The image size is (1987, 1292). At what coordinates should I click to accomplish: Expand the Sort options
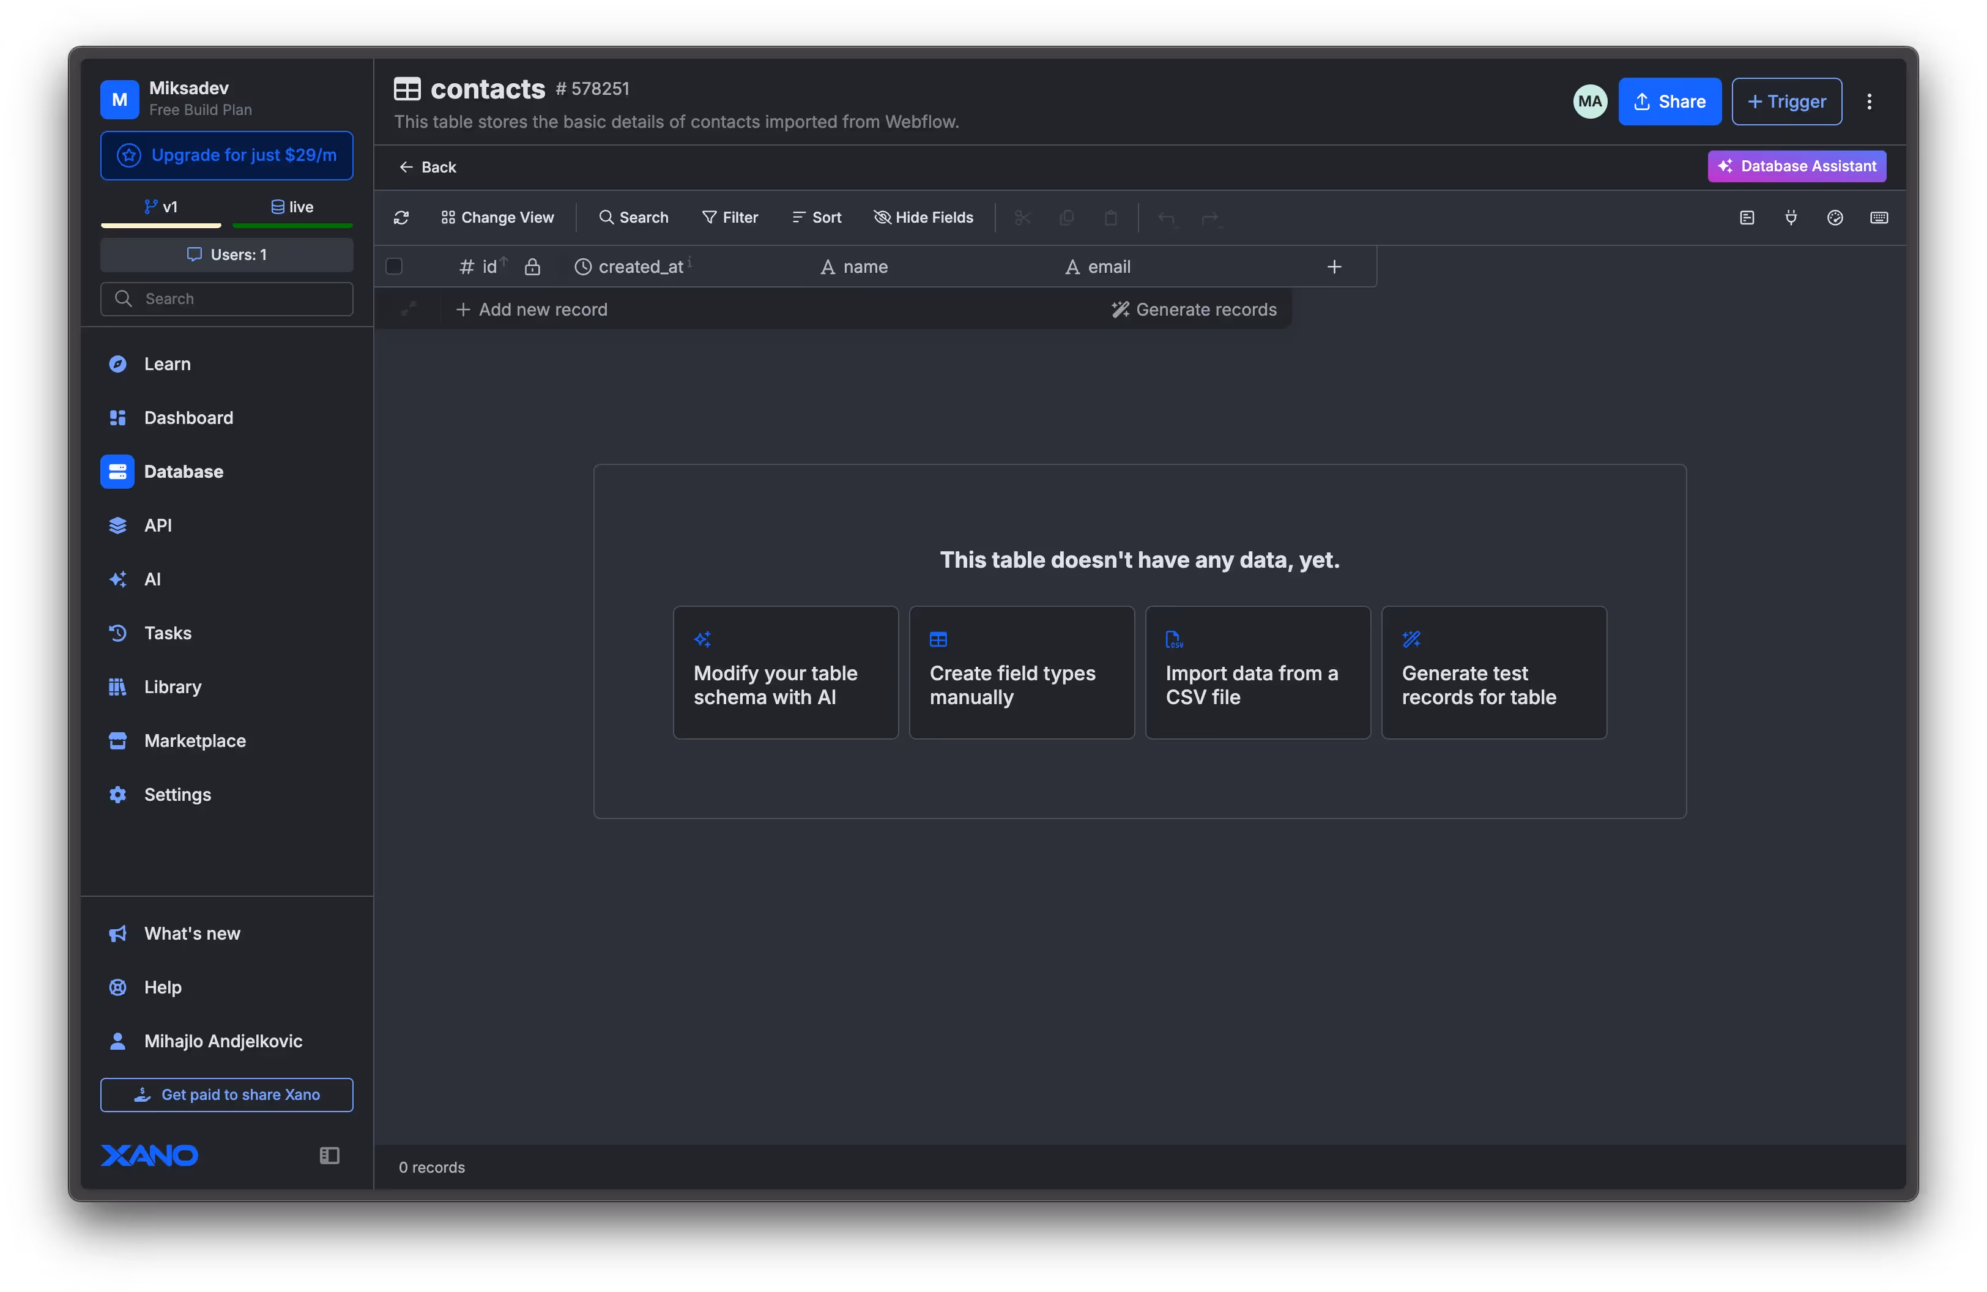tap(817, 218)
